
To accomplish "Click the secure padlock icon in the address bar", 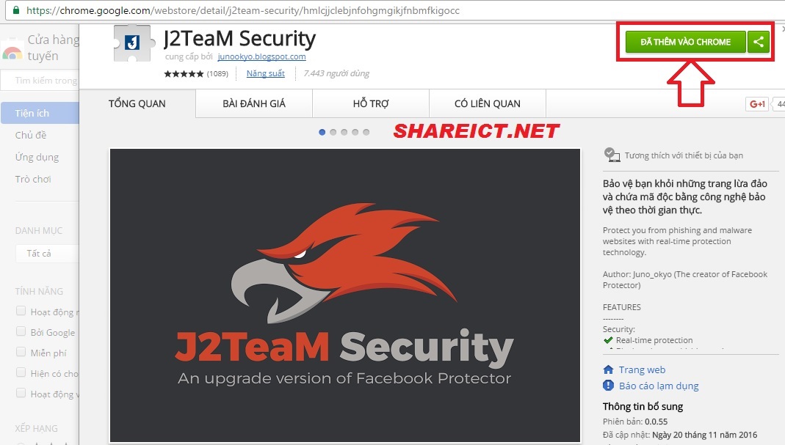I will click(x=16, y=10).
